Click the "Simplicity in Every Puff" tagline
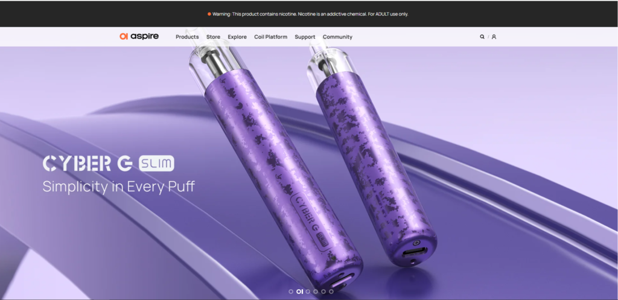Screen dimensions: 618x300 pyautogui.click(x=119, y=187)
